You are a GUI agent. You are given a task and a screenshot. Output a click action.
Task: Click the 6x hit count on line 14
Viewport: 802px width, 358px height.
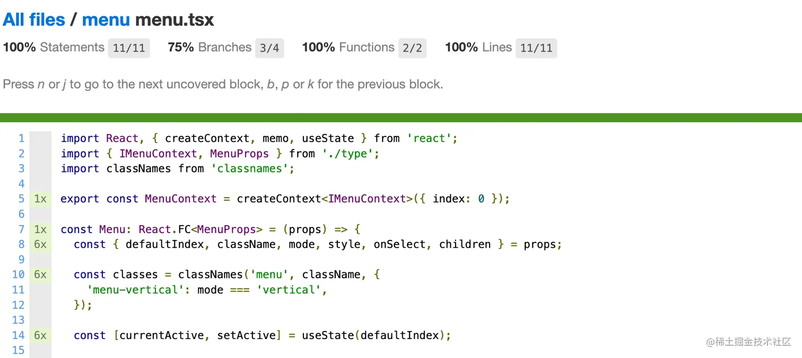tap(40, 335)
